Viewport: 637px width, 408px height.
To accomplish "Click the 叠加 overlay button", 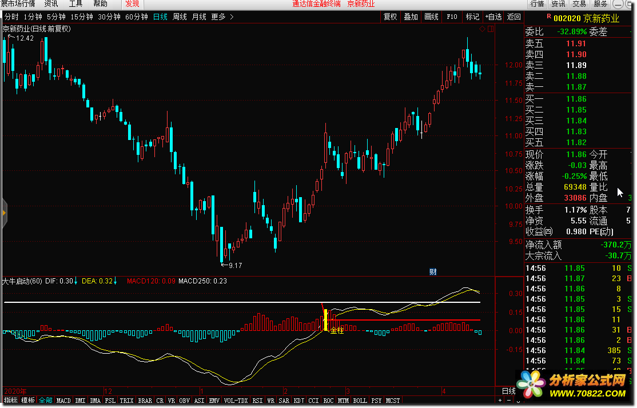I will (411, 17).
